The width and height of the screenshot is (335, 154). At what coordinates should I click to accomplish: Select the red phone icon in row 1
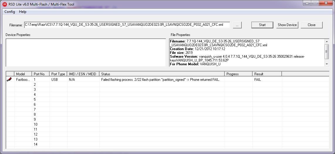click(x=9, y=79)
